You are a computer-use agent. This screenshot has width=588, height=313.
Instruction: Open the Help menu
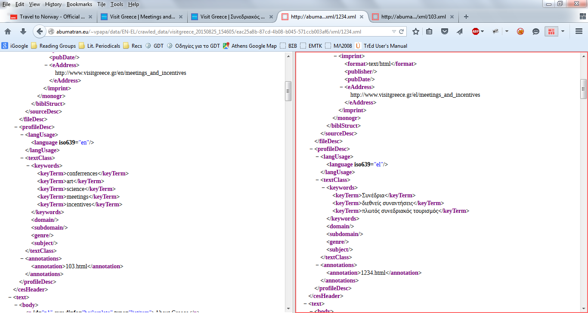click(133, 4)
